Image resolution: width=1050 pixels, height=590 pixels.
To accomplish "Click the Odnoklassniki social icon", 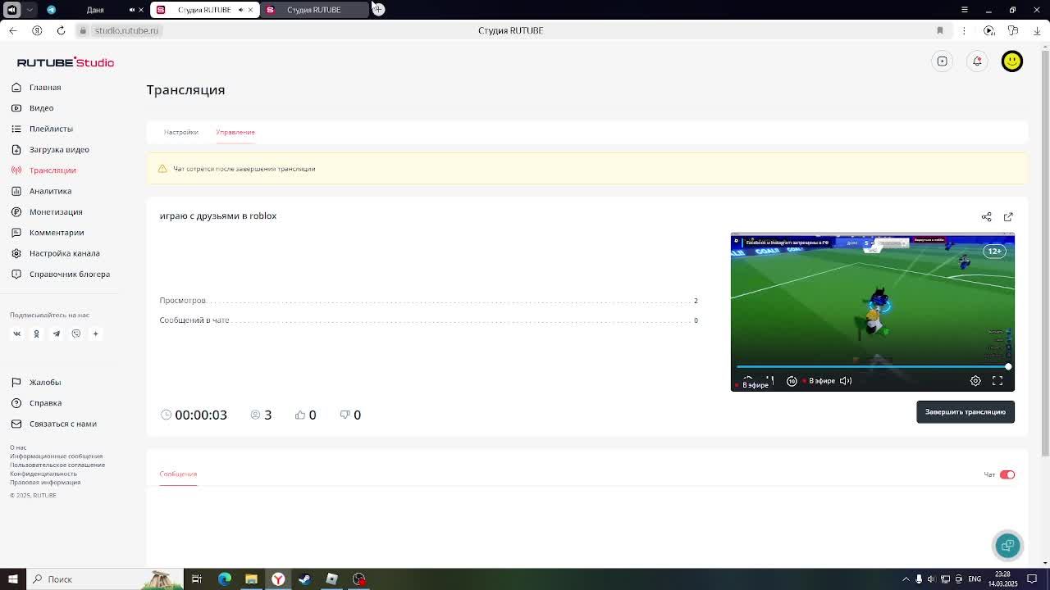I will pyautogui.click(x=36, y=334).
